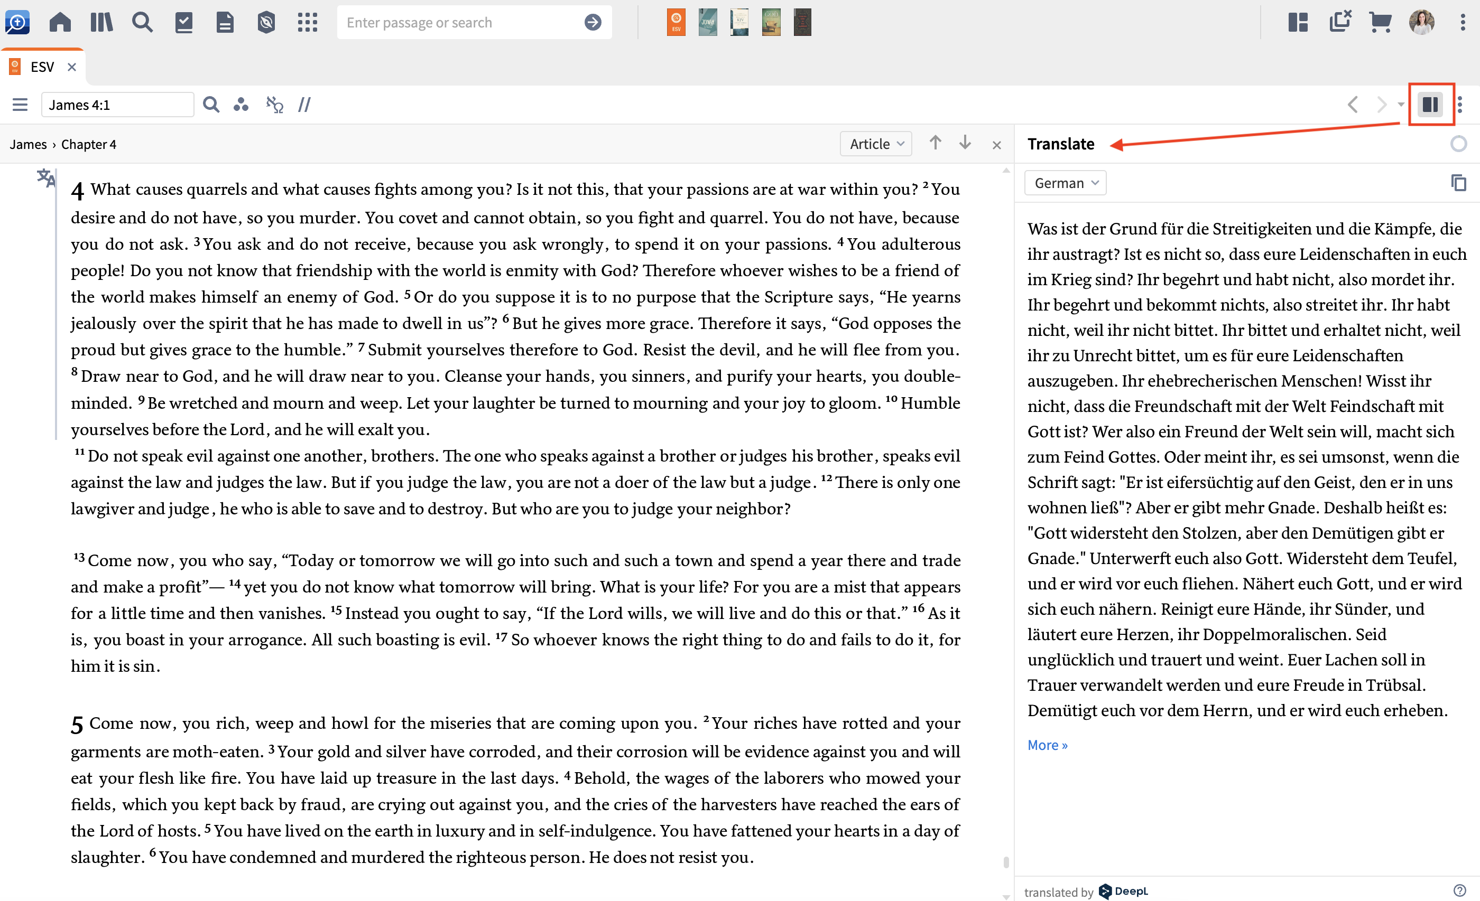The width and height of the screenshot is (1480, 901).
Task: Expand the Article dropdown
Action: 875,144
